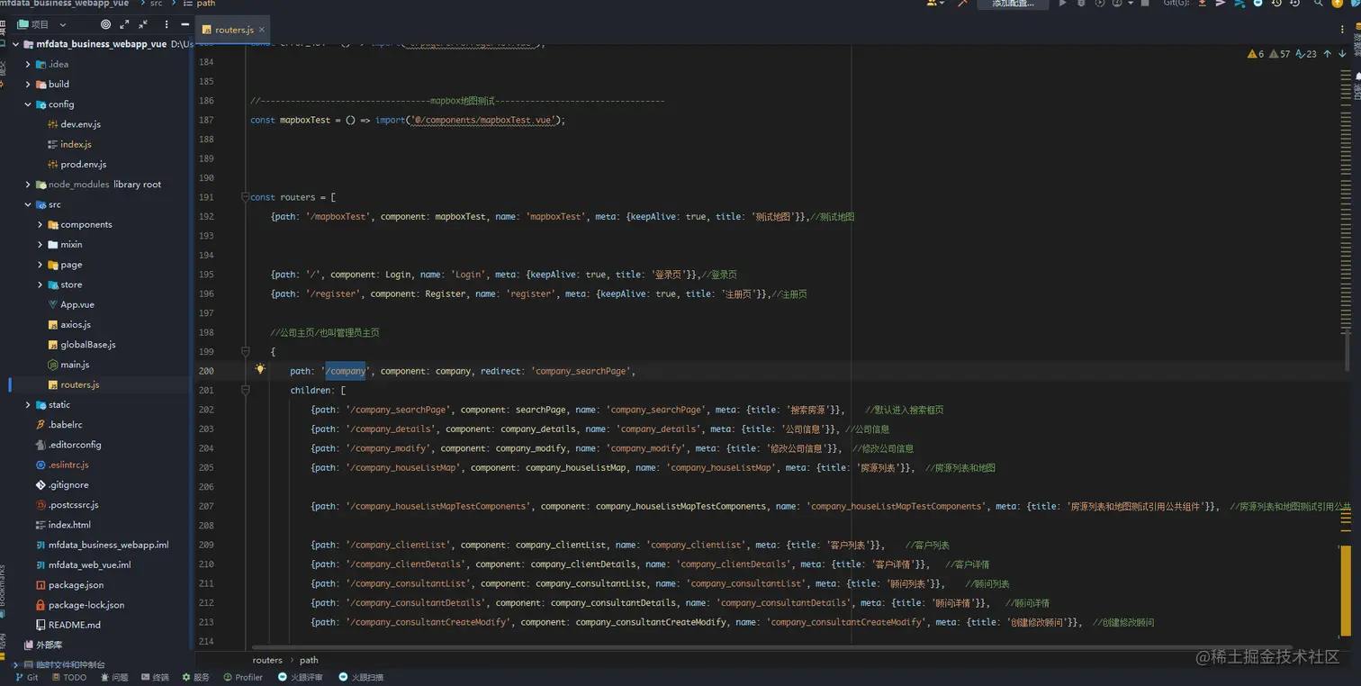Screen dimensions: 1361x686
Task: Expand the store folder
Action: (x=40, y=284)
